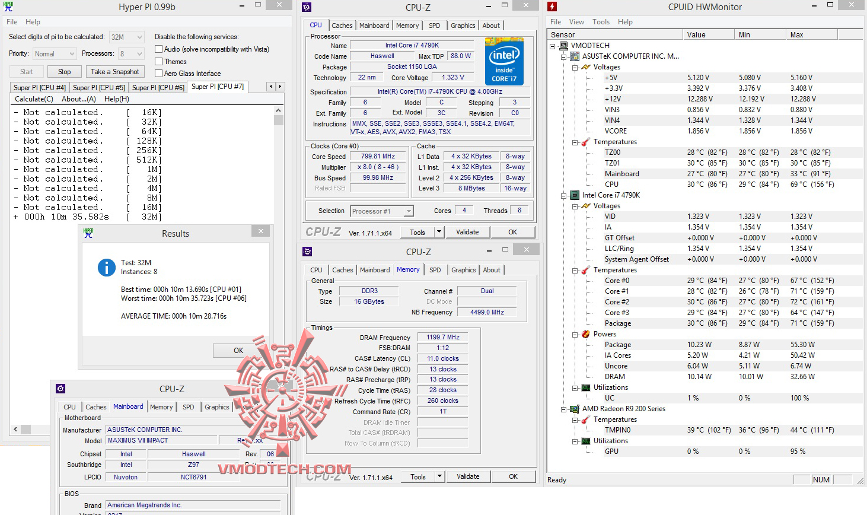Click Validate in the CPU-Z Memory-tab window
Image resolution: width=867 pixels, height=515 pixels.
click(468, 476)
